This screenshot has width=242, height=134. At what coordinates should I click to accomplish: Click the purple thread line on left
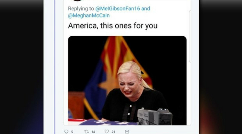click(x=55, y=67)
